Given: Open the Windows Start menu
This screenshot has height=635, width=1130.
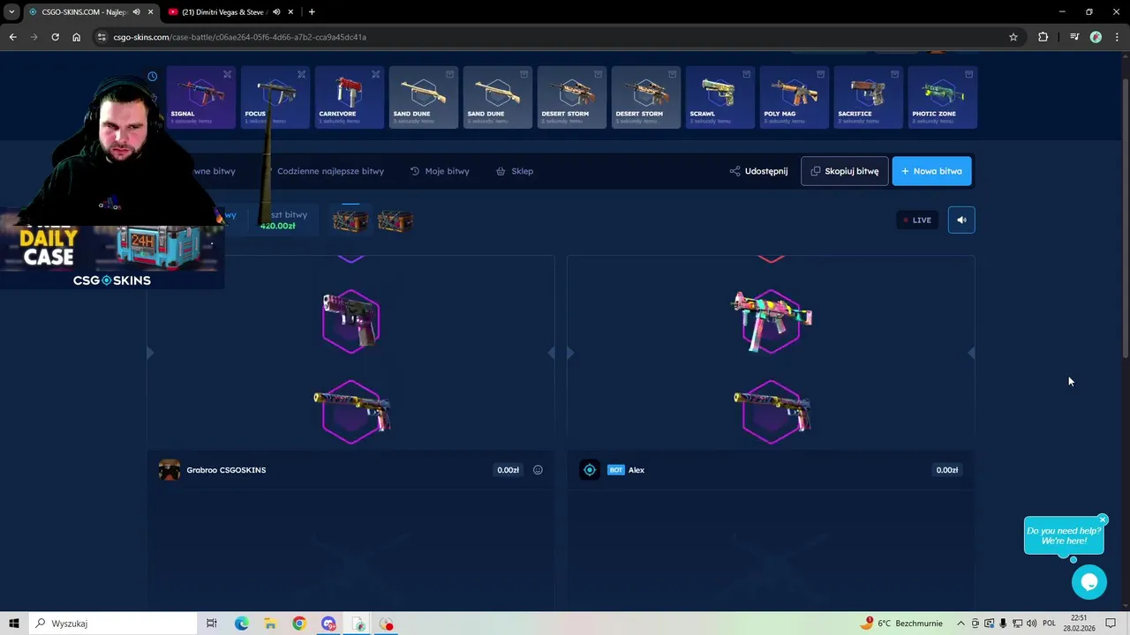Looking at the screenshot, I should click(x=13, y=624).
